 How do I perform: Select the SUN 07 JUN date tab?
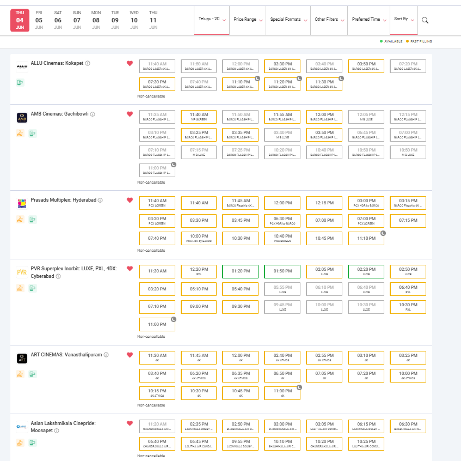pyautogui.click(x=77, y=20)
